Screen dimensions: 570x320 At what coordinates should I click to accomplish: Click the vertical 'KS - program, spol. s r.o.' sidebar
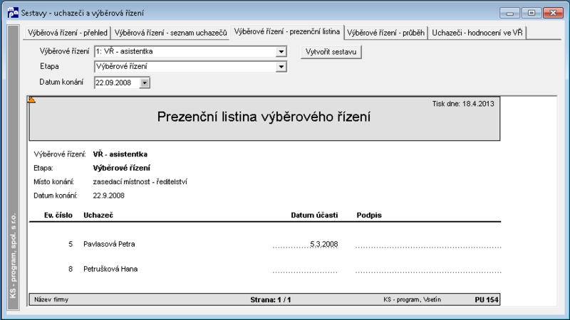pyautogui.click(x=13, y=168)
